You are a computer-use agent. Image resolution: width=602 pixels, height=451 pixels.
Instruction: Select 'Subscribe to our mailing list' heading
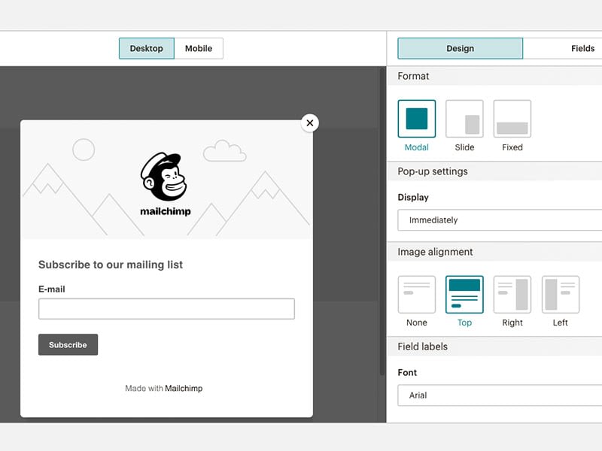pos(111,265)
